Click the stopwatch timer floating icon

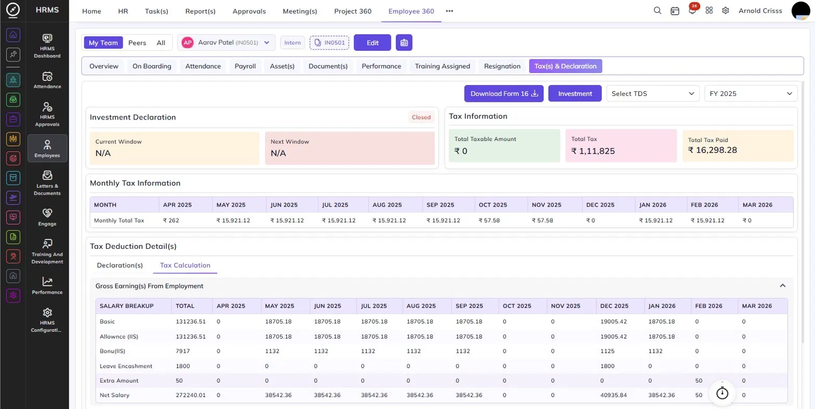coord(722,393)
